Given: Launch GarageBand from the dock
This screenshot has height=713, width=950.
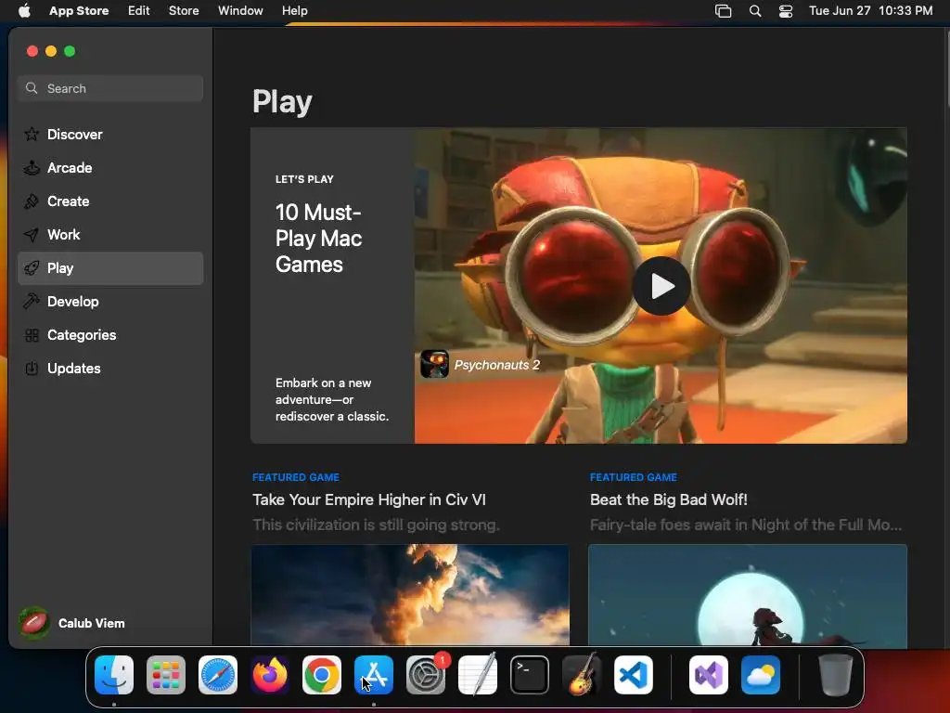Looking at the screenshot, I should point(582,675).
